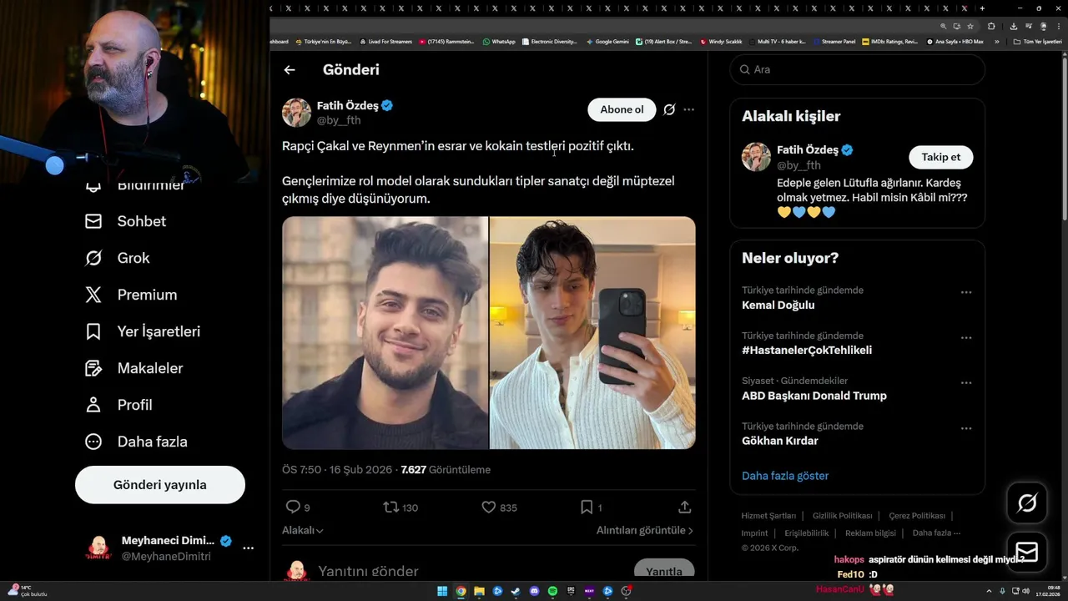The height and width of the screenshot is (601, 1068).
Task: Click the Gönderi yayınla button
Action: pos(160,485)
